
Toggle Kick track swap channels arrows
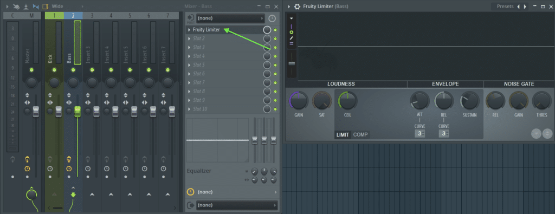50,102
